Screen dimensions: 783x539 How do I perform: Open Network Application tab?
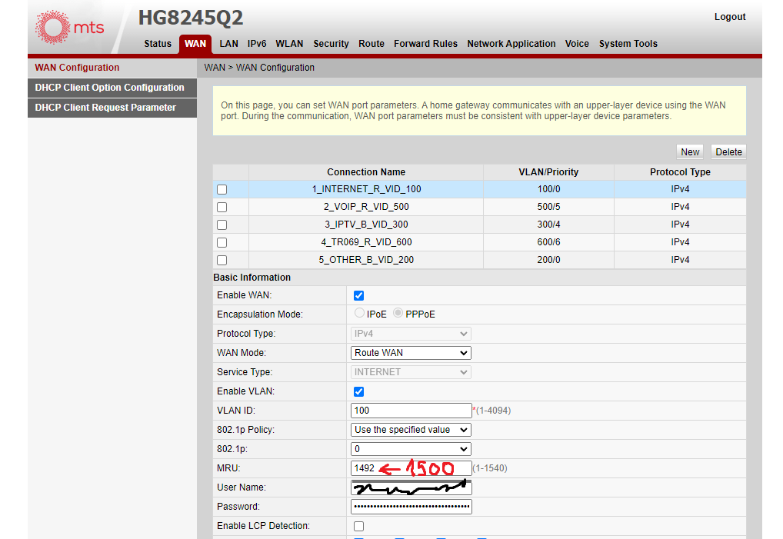511,43
